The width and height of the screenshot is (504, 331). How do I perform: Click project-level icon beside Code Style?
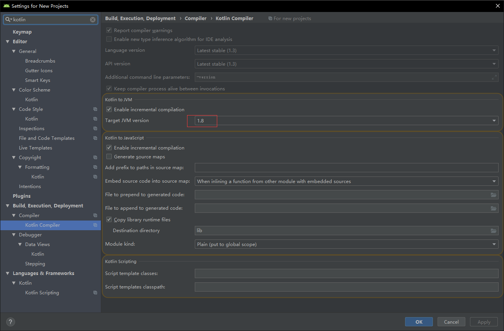point(95,109)
